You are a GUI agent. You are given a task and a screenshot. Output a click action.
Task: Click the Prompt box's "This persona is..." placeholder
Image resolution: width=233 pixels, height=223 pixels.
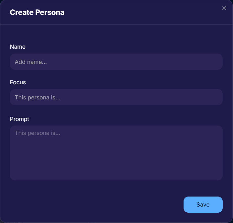coord(37,133)
